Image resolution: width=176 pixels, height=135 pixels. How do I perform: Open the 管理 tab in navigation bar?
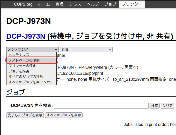pyautogui.click(x=59, y=4)
